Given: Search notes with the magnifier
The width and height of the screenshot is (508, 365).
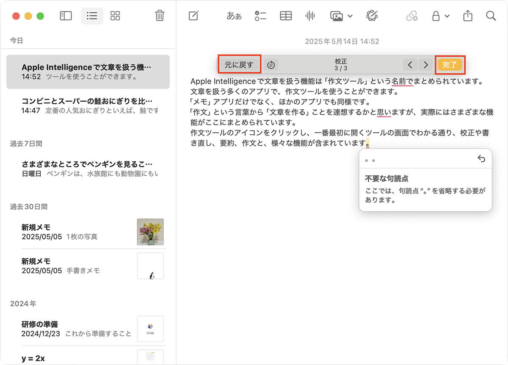Looking at the screenshot, I should pos(491,16).
